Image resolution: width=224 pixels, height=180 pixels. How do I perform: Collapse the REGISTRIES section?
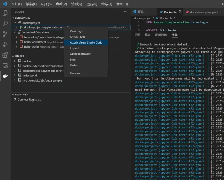(x=13, y=94)
